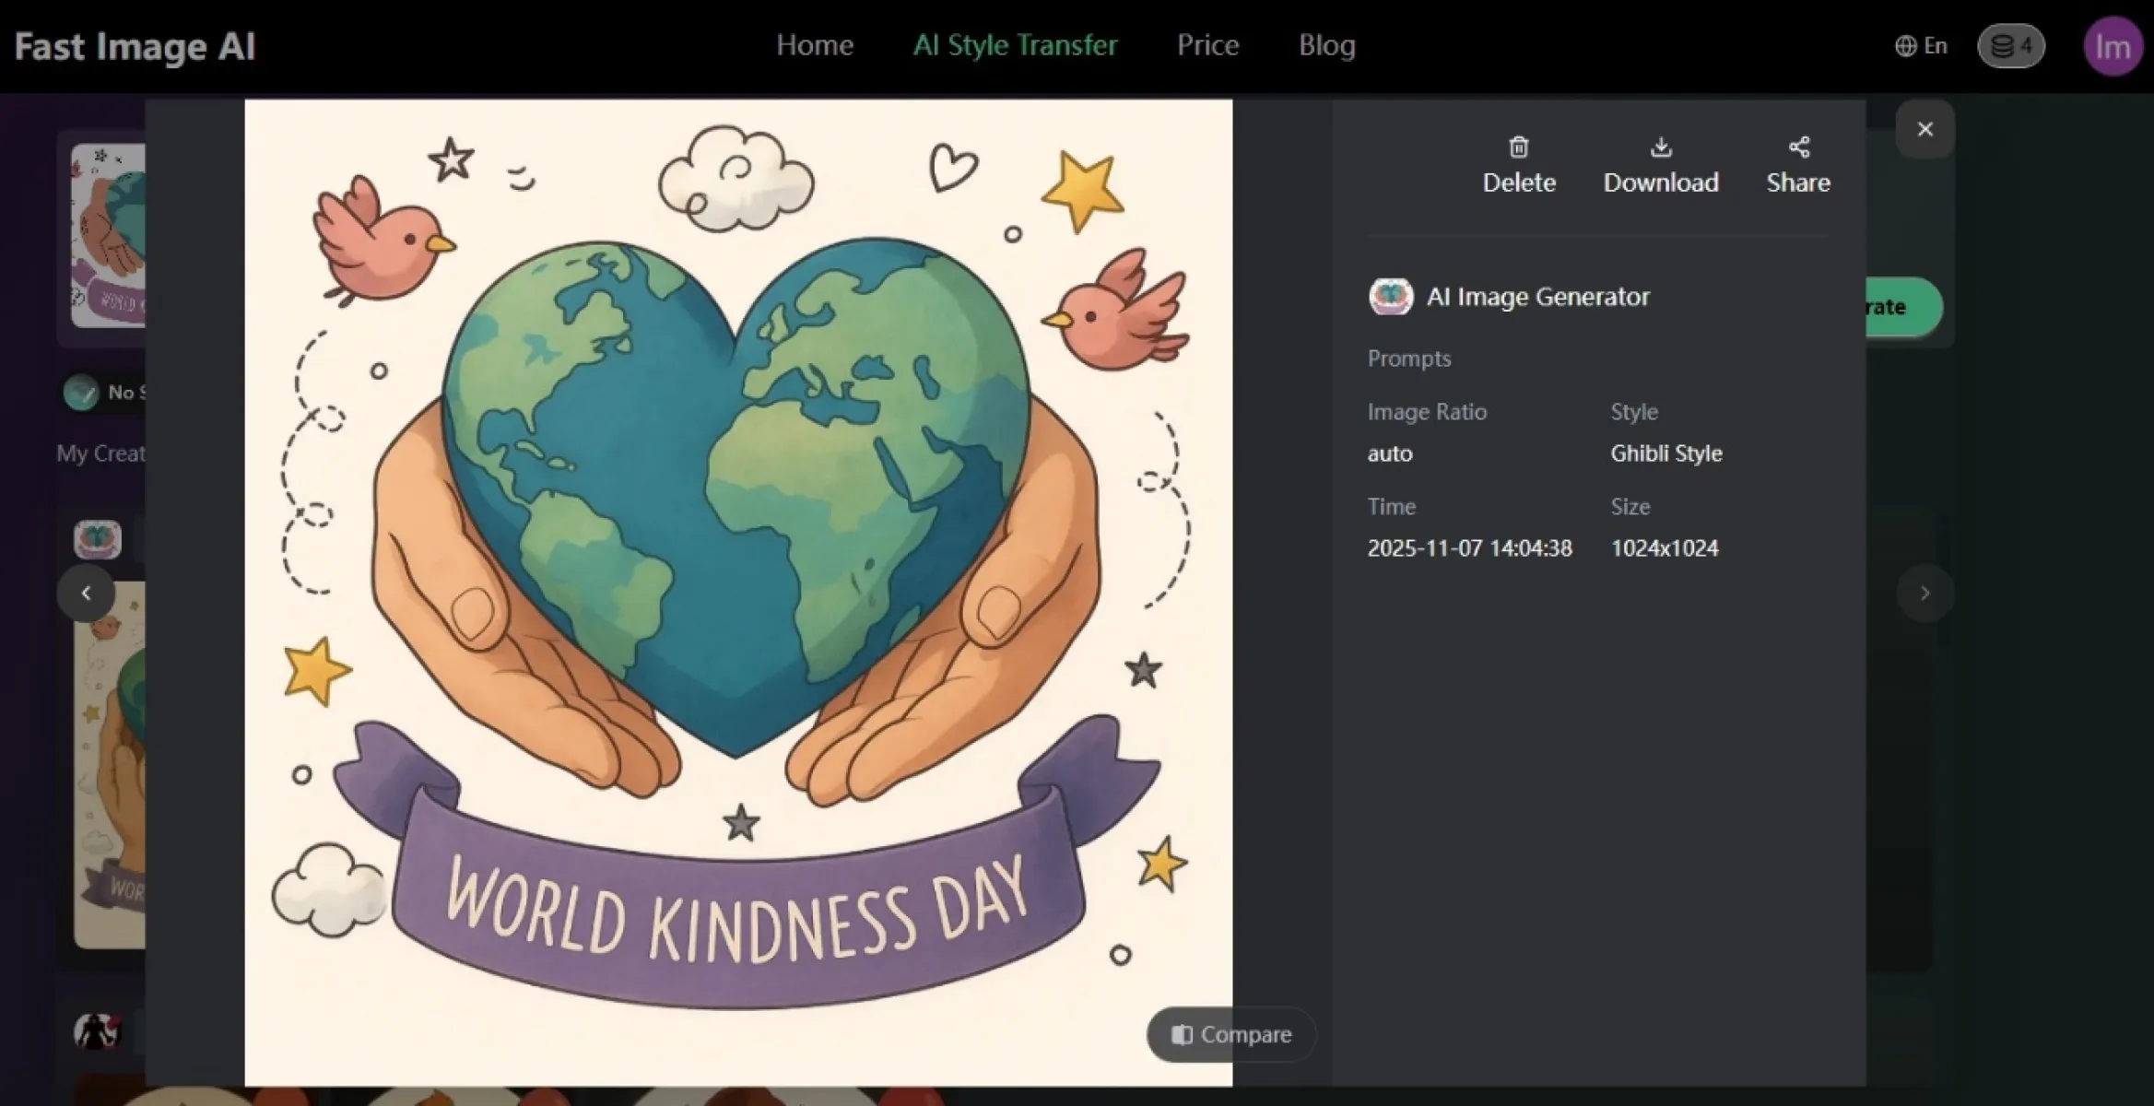The width and height of the screenshot is (2154, 1106).
Task: Open the purple user avatar menu
Action: (2112, 47)
